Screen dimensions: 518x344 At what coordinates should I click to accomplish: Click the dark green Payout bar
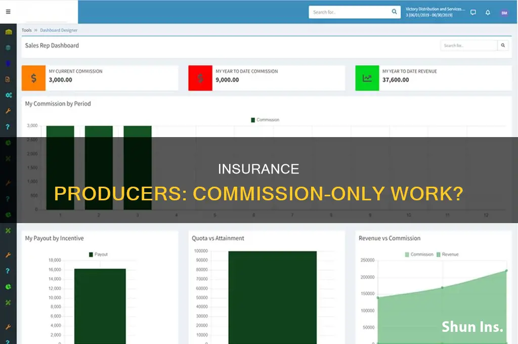(100, 307)
